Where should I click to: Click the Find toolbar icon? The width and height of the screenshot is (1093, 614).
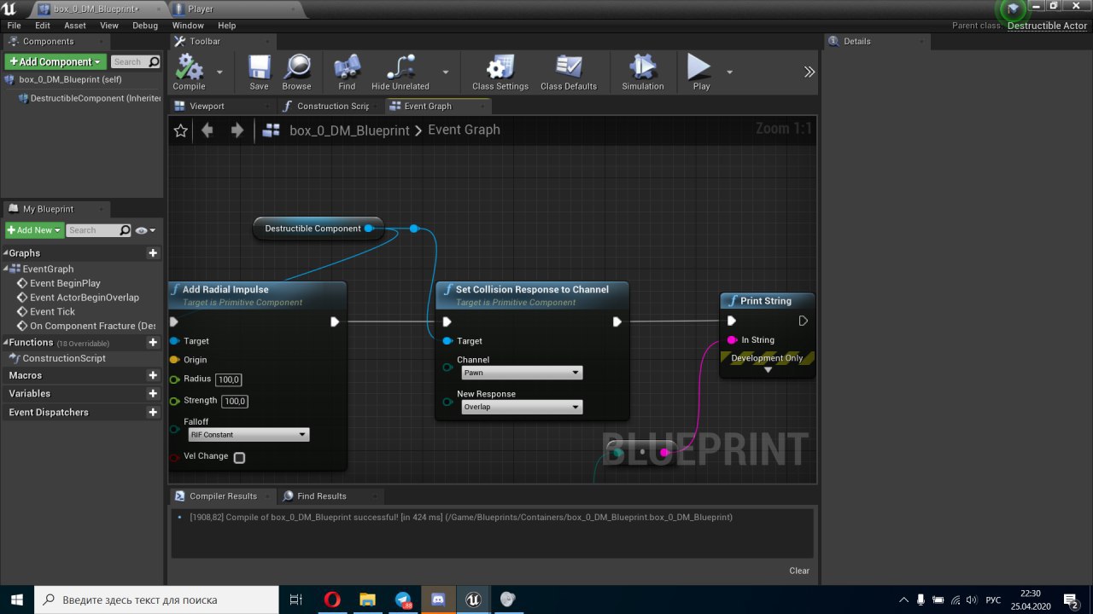pyautogui.click(x=347, y=72)
